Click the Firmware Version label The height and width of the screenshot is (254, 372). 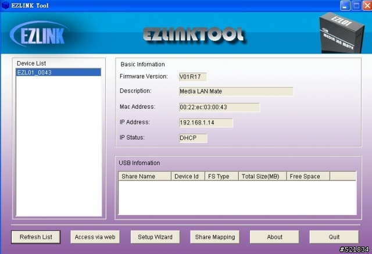coord(144,76)
